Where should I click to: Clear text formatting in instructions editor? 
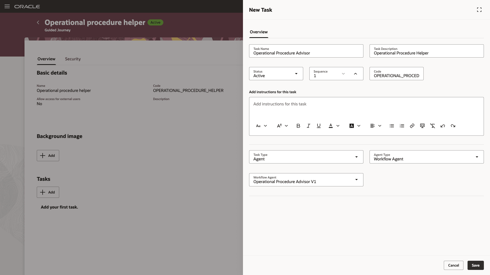click(433, 126)
